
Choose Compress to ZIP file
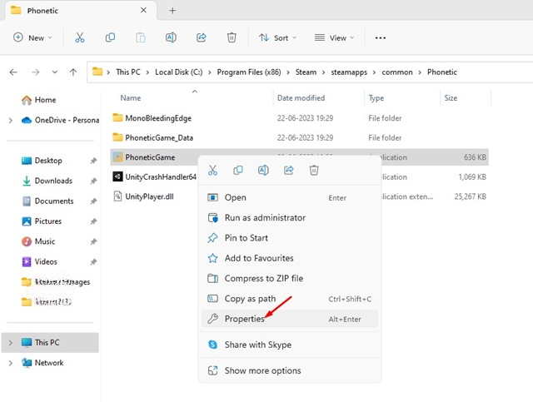pos(289,278)
